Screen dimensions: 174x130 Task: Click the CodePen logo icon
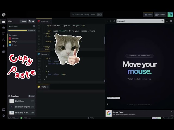(4, 15)
